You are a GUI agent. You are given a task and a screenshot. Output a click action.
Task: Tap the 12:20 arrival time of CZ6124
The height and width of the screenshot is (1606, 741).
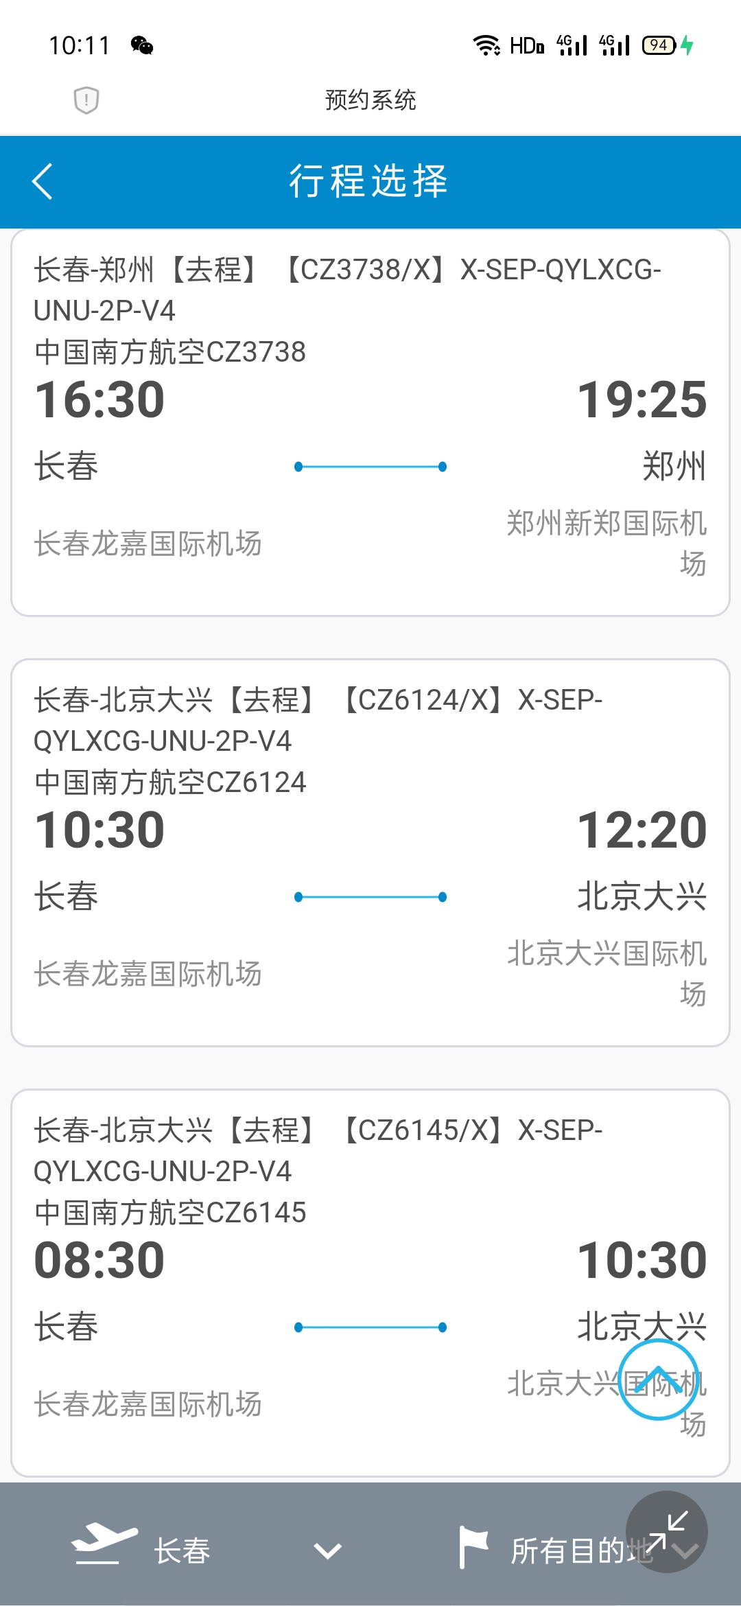(642, 830)
